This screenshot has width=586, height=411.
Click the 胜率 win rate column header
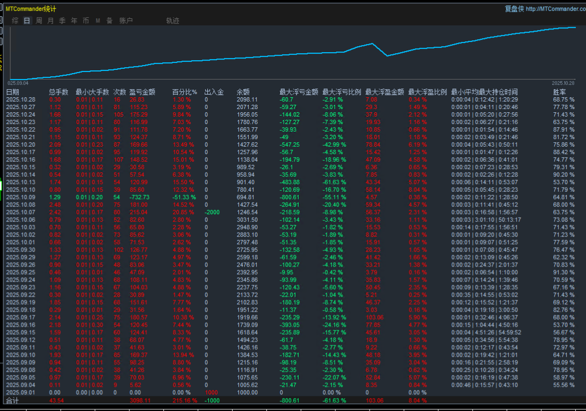pos(560,92)
